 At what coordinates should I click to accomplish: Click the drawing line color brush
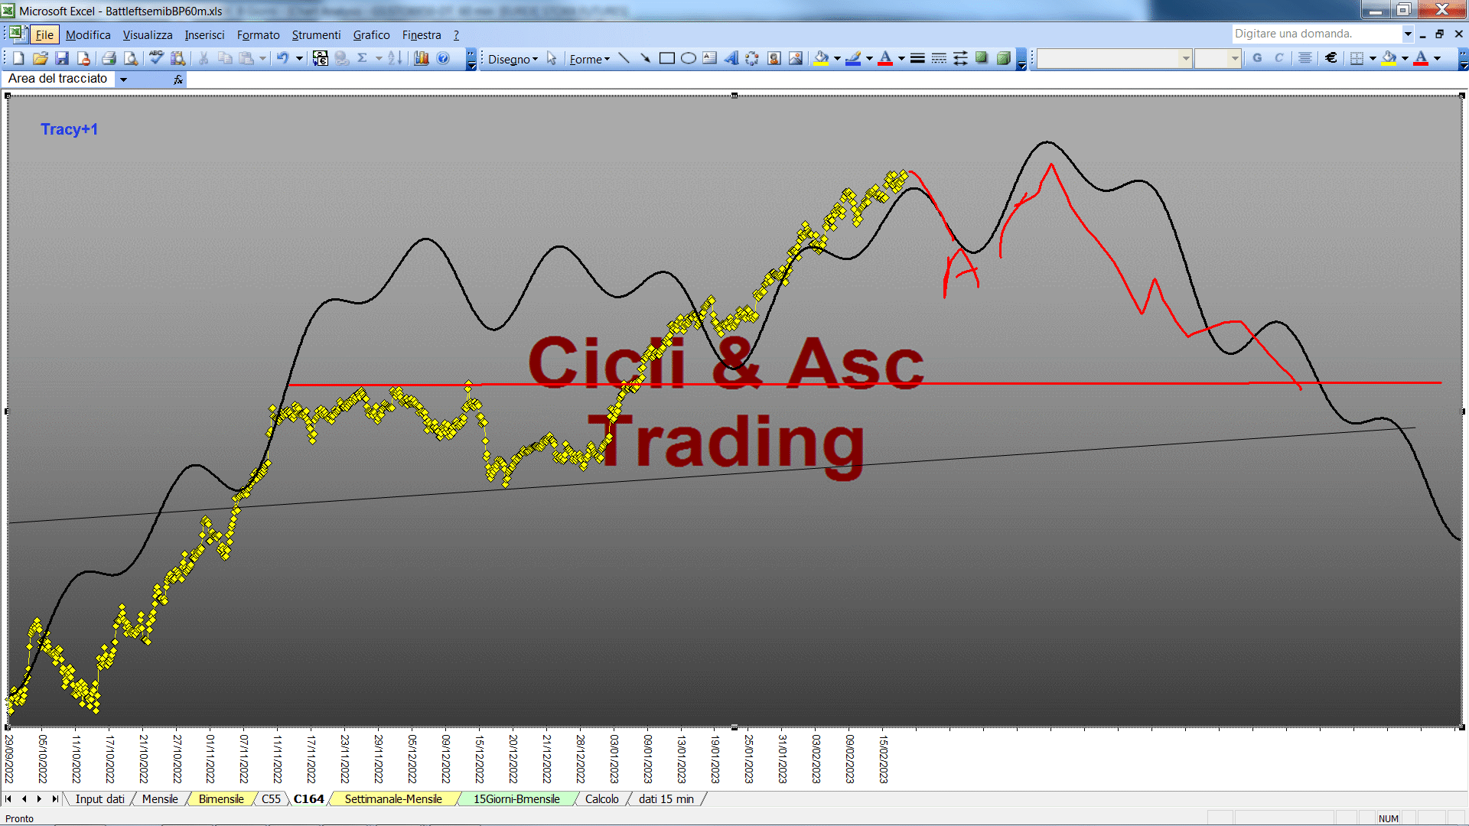853,58
